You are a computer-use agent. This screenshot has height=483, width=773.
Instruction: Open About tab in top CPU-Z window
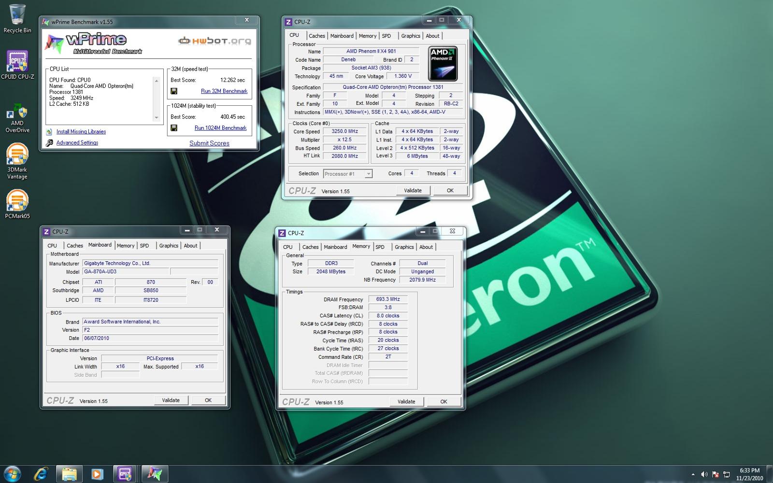(432, 36)
